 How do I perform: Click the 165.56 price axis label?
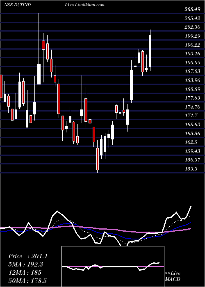(192, 133)
